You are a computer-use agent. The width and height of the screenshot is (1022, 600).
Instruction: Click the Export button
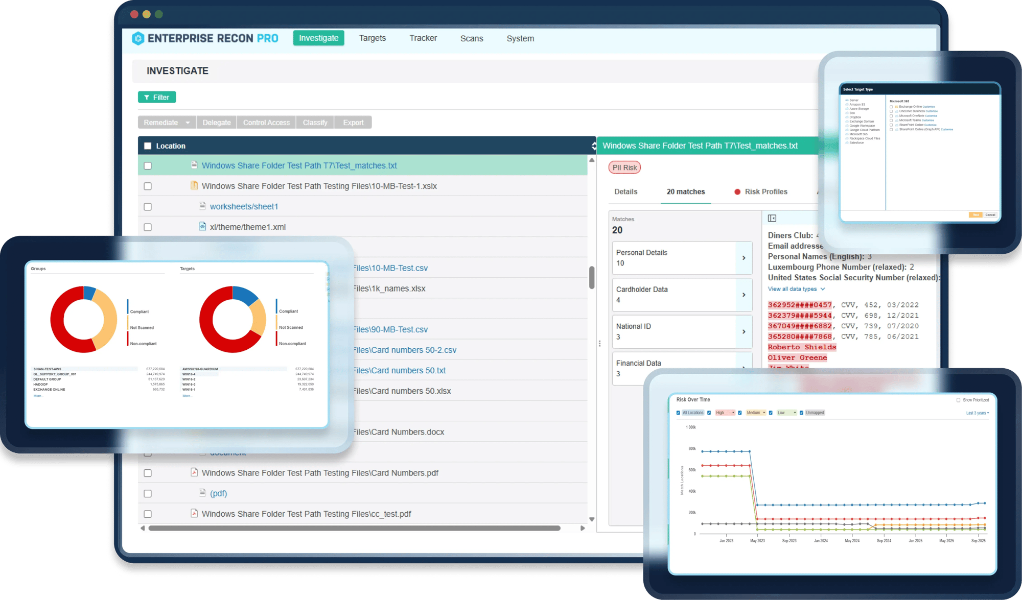[x=353, y=122]
